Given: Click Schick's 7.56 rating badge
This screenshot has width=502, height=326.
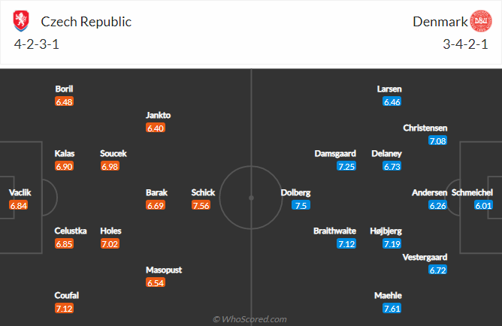Looking at the screenshot, I should click(201, 205).
